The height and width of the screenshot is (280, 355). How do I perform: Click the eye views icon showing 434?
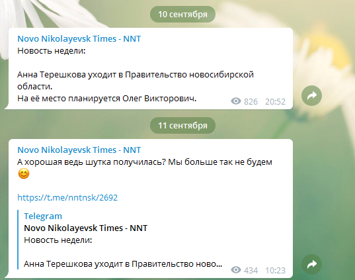tap(236, 270)
